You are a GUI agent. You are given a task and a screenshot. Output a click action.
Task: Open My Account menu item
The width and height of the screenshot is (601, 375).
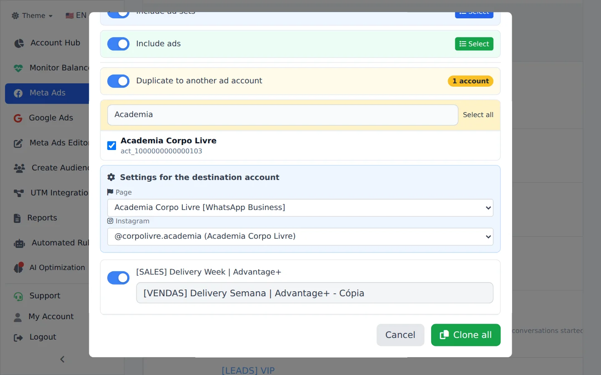click(x=51, y=317)
